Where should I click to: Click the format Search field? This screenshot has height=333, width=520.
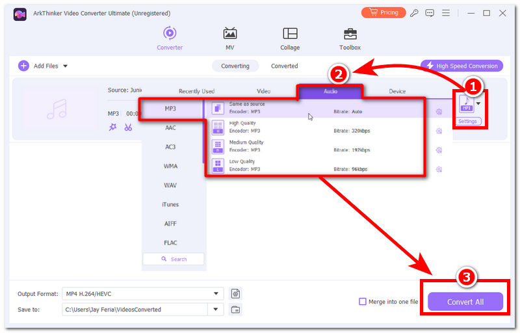(x=174, y=259)
